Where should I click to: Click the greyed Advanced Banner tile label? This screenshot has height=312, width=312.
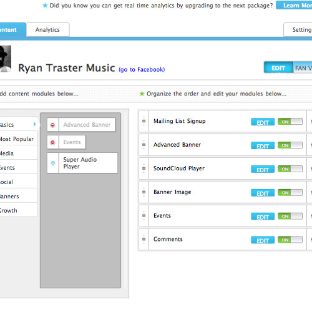tap(87, 125)
